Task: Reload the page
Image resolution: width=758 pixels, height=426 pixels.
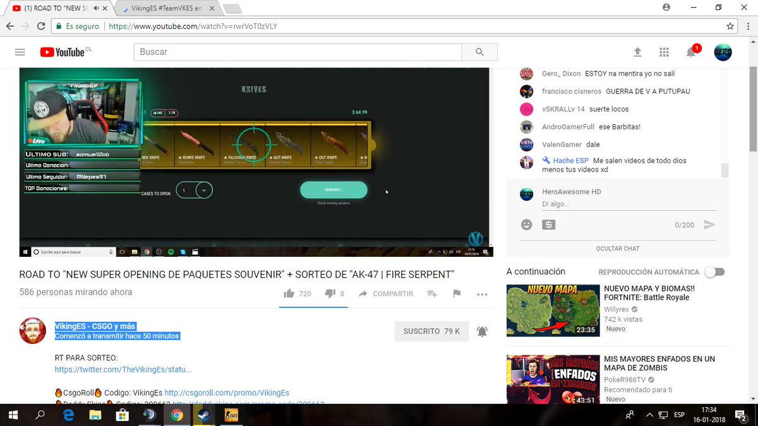Action: tap(41, 27)
